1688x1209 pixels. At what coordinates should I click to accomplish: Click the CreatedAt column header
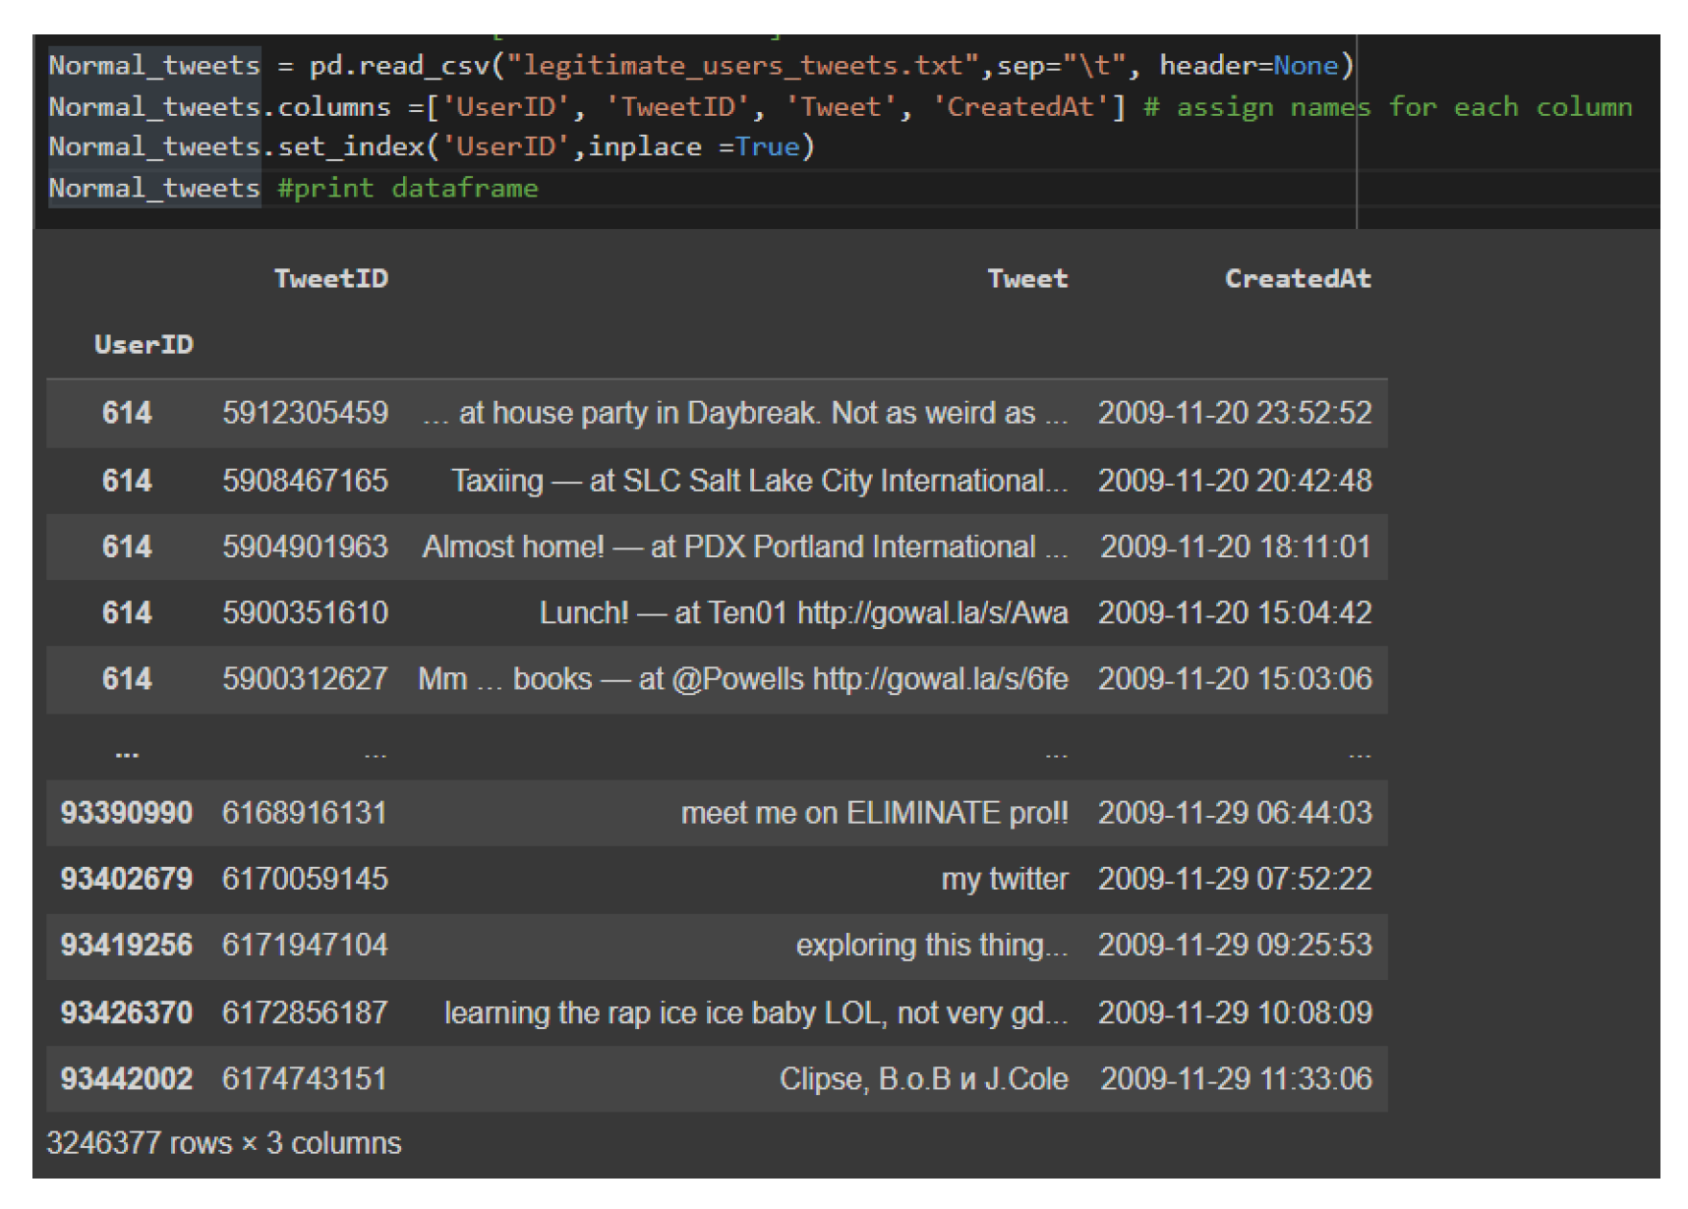point(1297,279)
